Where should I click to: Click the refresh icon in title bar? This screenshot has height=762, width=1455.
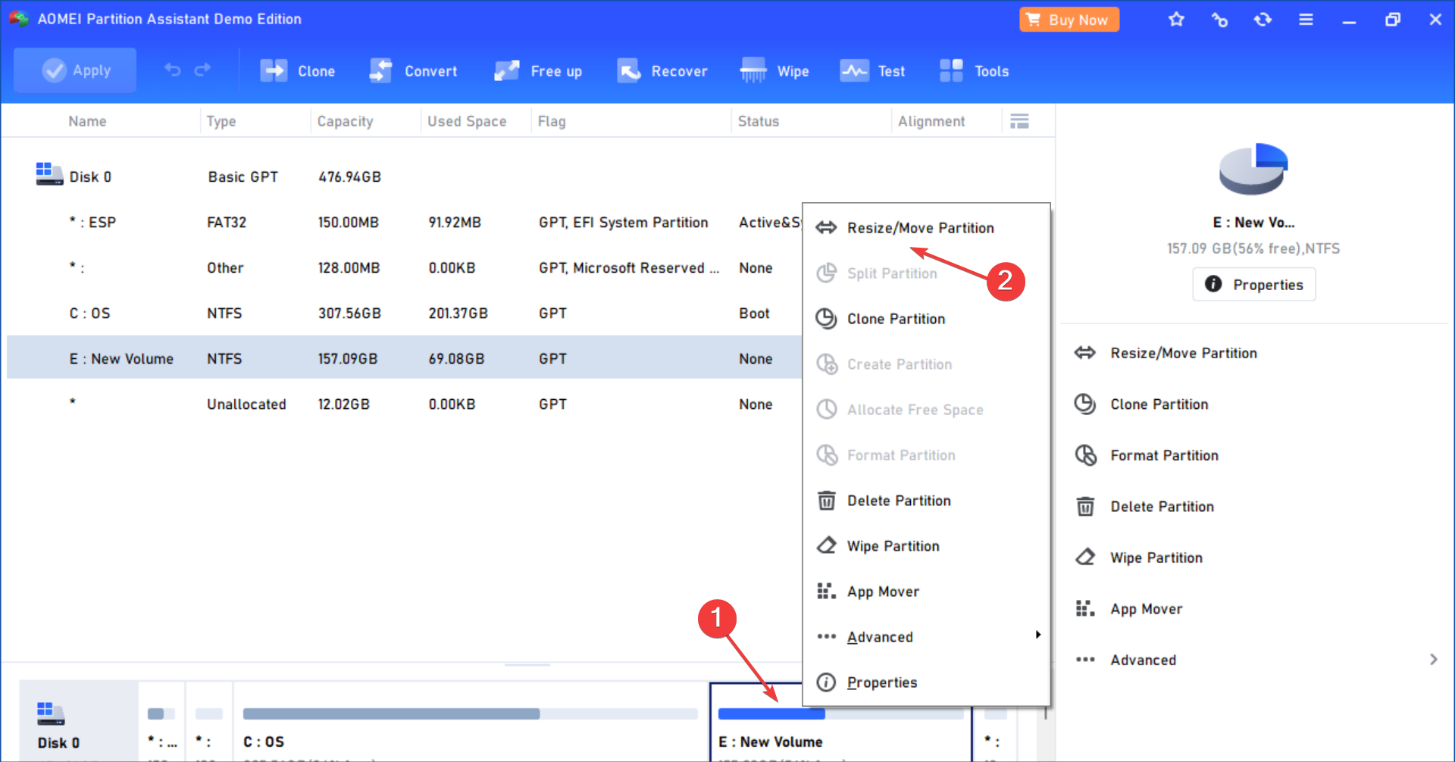coord(1263,20)
